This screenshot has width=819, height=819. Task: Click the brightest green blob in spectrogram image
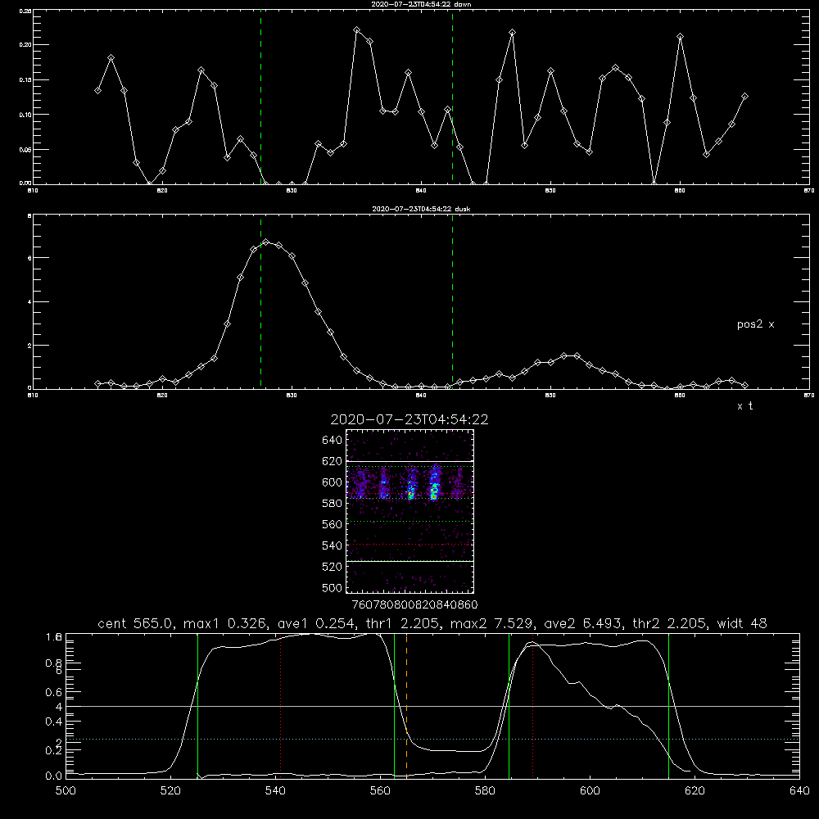(x=433, y=491)
